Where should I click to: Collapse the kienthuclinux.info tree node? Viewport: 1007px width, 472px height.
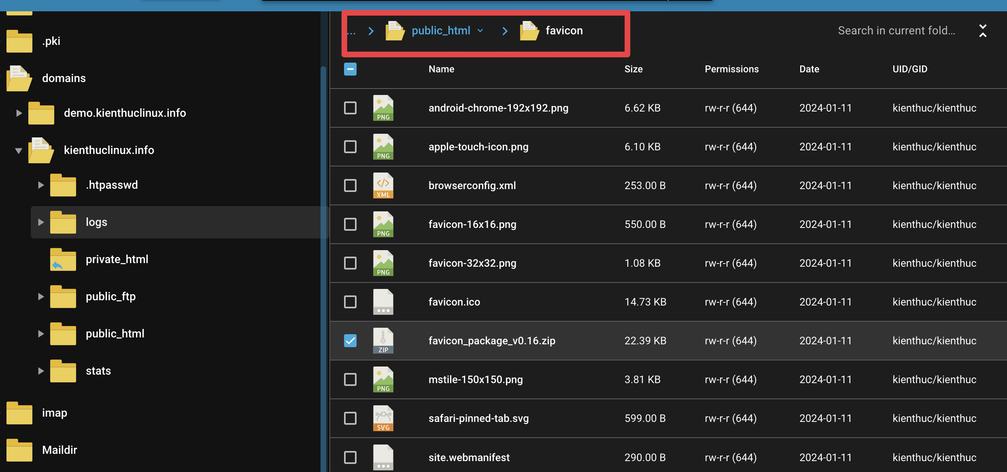point(19,150)
